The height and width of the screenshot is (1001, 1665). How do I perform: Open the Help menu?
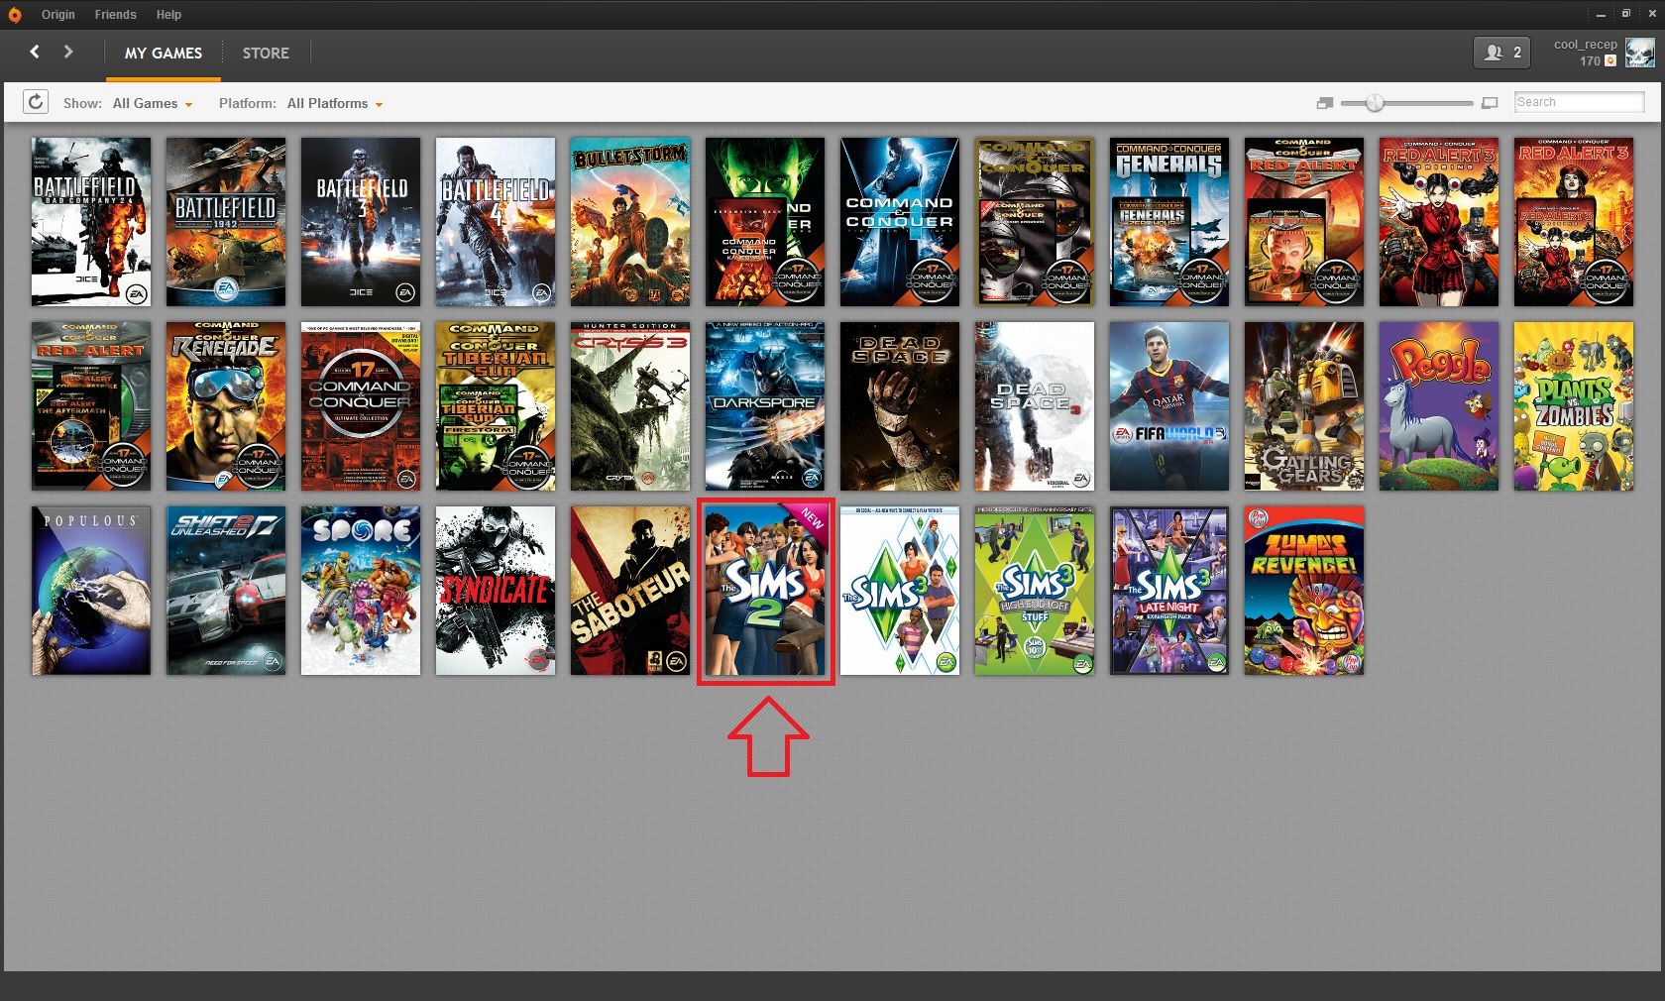click(168, 15)
